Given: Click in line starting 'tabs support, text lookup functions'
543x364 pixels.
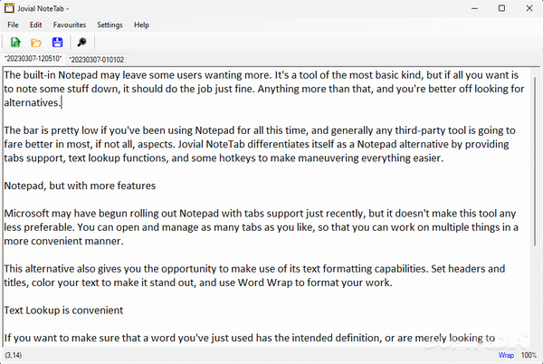Looking at the screenshot, I should coord(224,158).
